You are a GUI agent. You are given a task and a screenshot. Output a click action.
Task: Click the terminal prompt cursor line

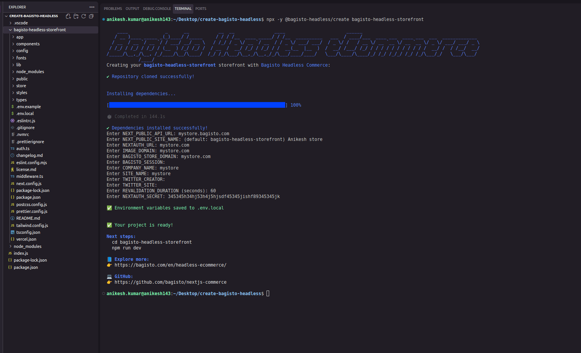click(x=268, y=294)
